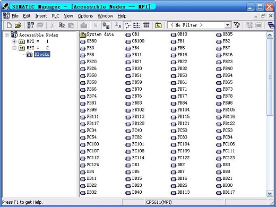276x207 pixels.
Task: Select MPI = 1 tree item
Action: tap(38, 41)
